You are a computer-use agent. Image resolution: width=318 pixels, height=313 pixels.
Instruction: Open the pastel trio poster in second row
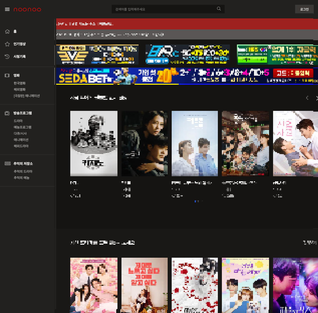245,285
